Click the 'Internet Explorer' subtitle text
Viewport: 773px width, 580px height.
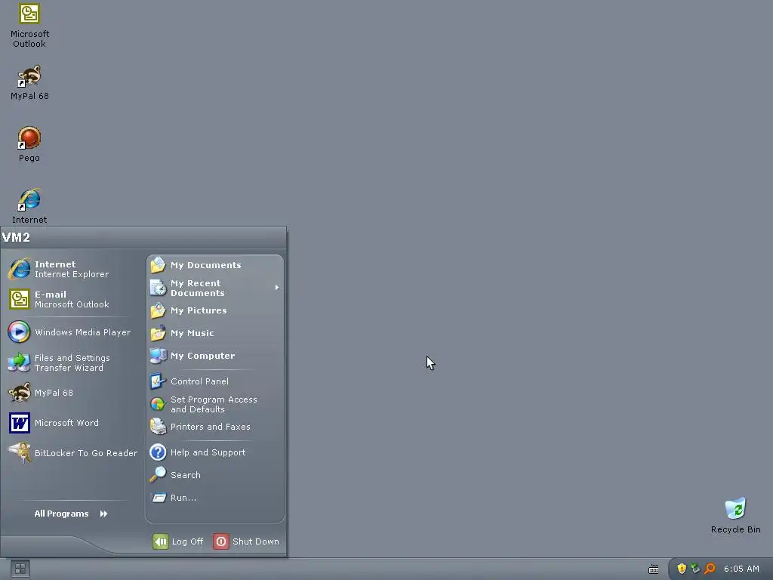coord(72,274)
